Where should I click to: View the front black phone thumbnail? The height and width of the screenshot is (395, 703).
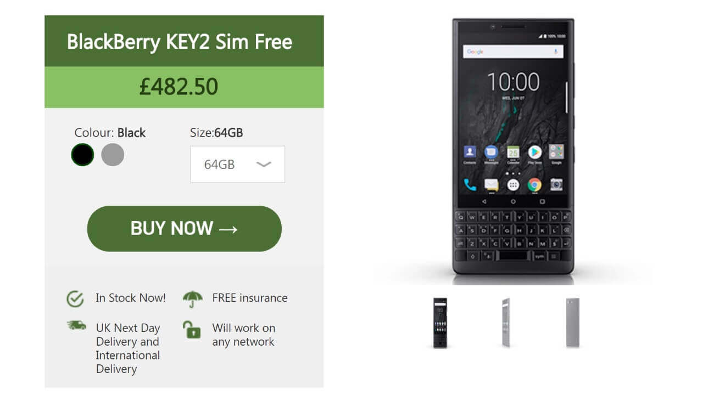(440, 323)
